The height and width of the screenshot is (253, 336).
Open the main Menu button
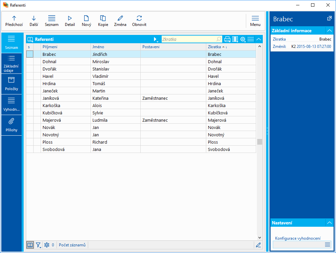(255, 21)
